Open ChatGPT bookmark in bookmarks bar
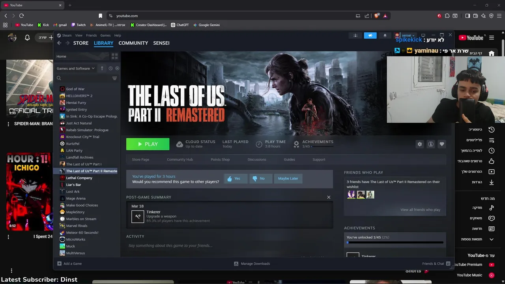Screen dimensions: 505x284 [180, 25]
